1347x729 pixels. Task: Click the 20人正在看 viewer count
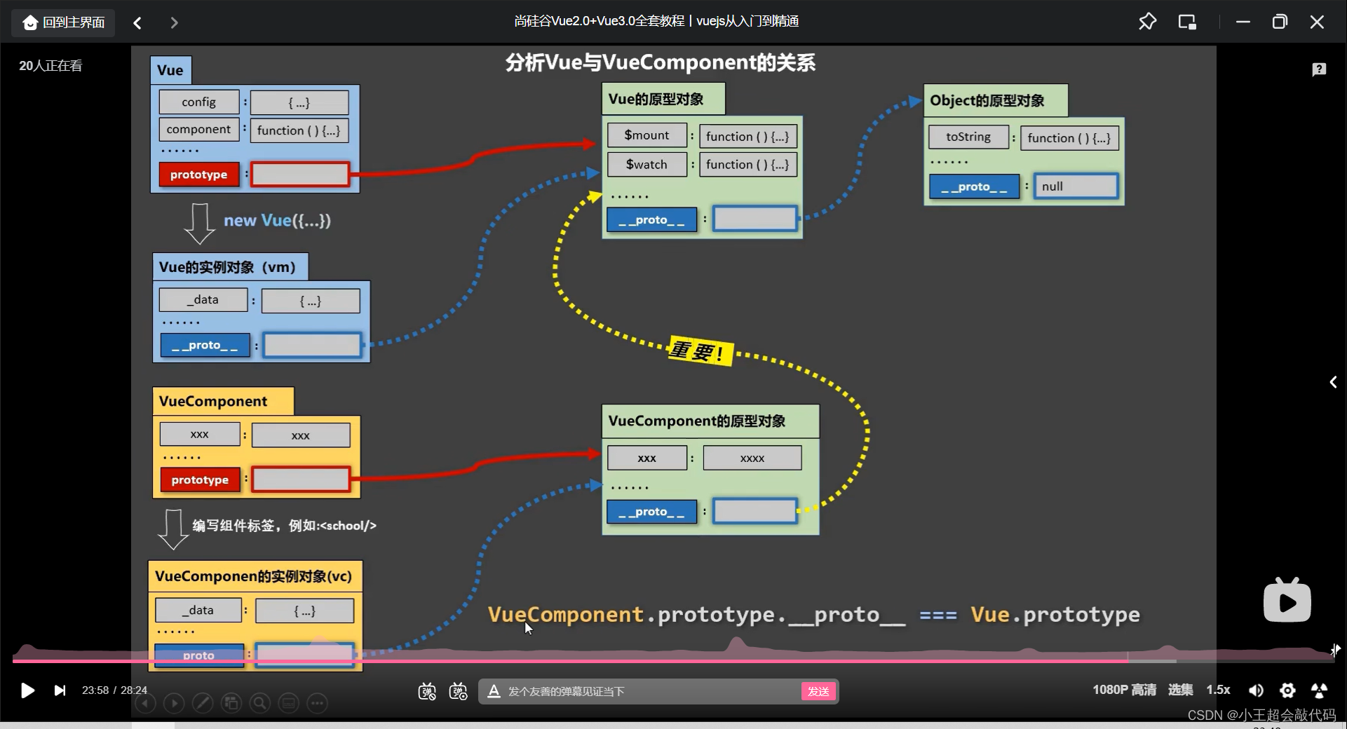(x=50, y=66)
